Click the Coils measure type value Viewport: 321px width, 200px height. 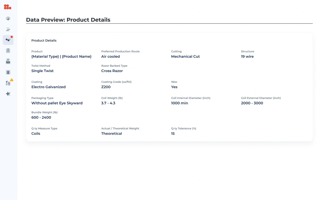click(x=35, y=134)
